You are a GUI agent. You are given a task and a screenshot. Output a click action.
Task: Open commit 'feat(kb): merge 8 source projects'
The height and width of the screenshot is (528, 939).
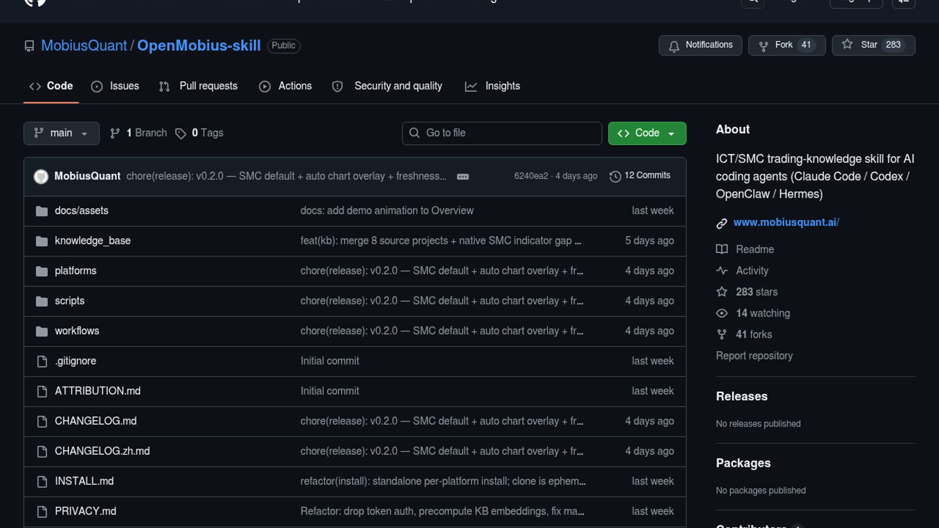[x=441, y=241]
